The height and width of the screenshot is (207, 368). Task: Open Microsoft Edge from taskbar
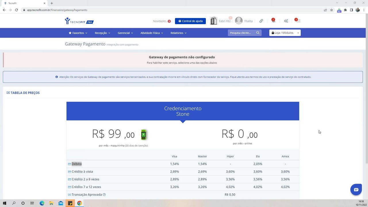click(42, 203)
